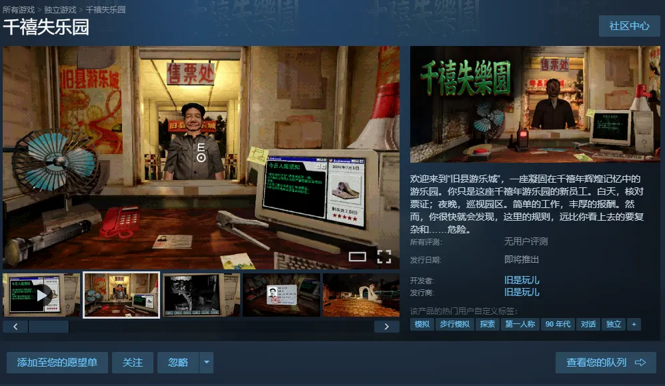
Task: Open publisher link 旧是玩儿
Action: point(522,292)
